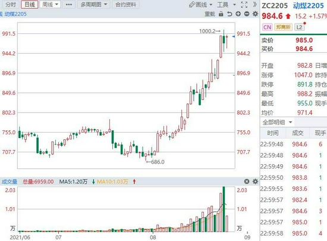The width and height of the screenshot is (327, 241).
Task: Switch to 分时 intraday view
Action: [x=11, y=4]
